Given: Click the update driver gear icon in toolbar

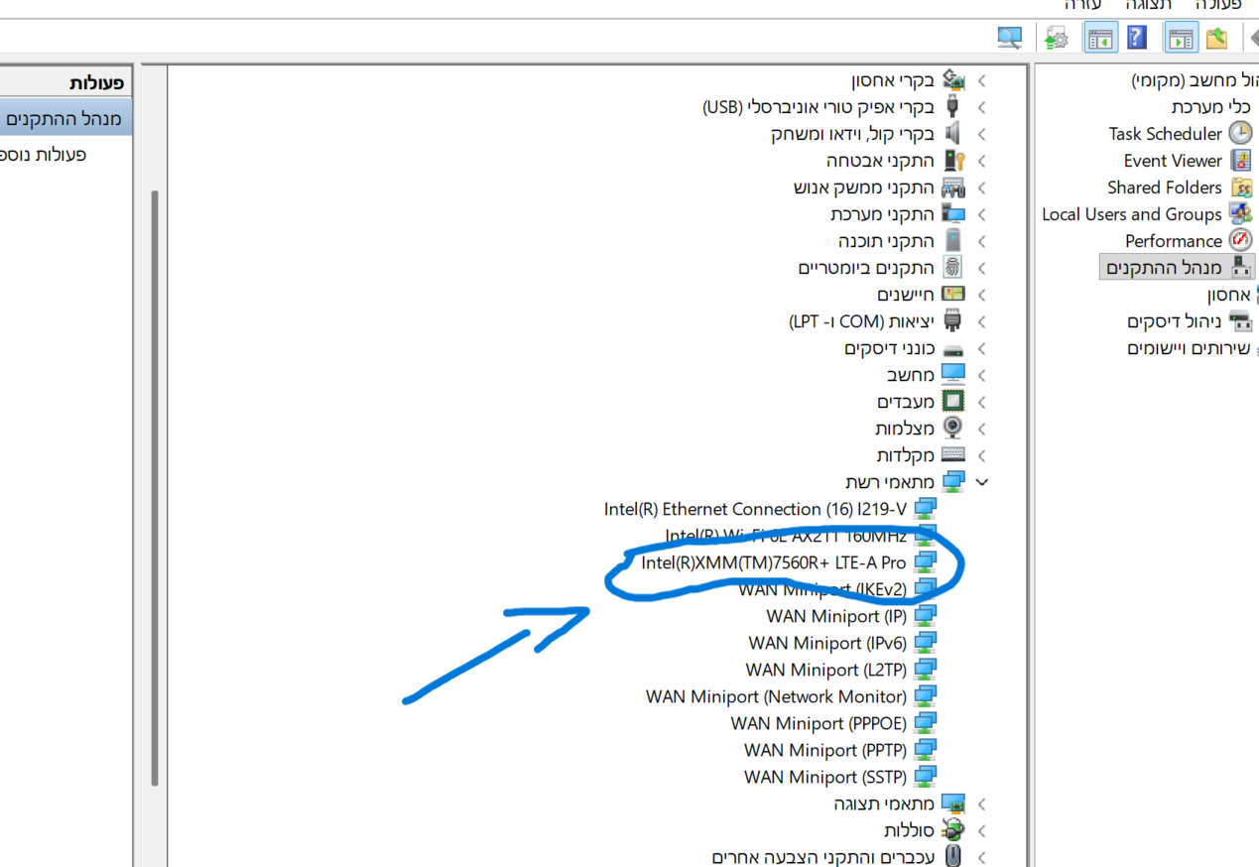Looking at the screenshot, I should click(x=1057, y=38).
